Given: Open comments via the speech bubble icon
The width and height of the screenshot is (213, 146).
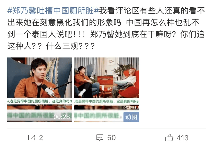Looking at the screenshot, I should [x=100, y=138].
